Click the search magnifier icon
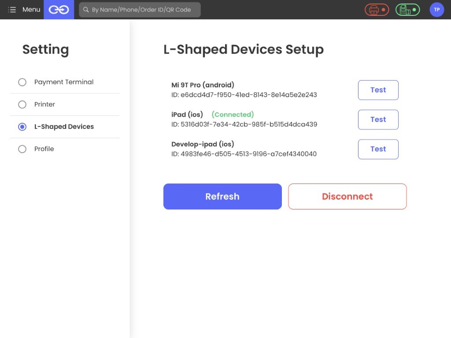 click(86, 10)
